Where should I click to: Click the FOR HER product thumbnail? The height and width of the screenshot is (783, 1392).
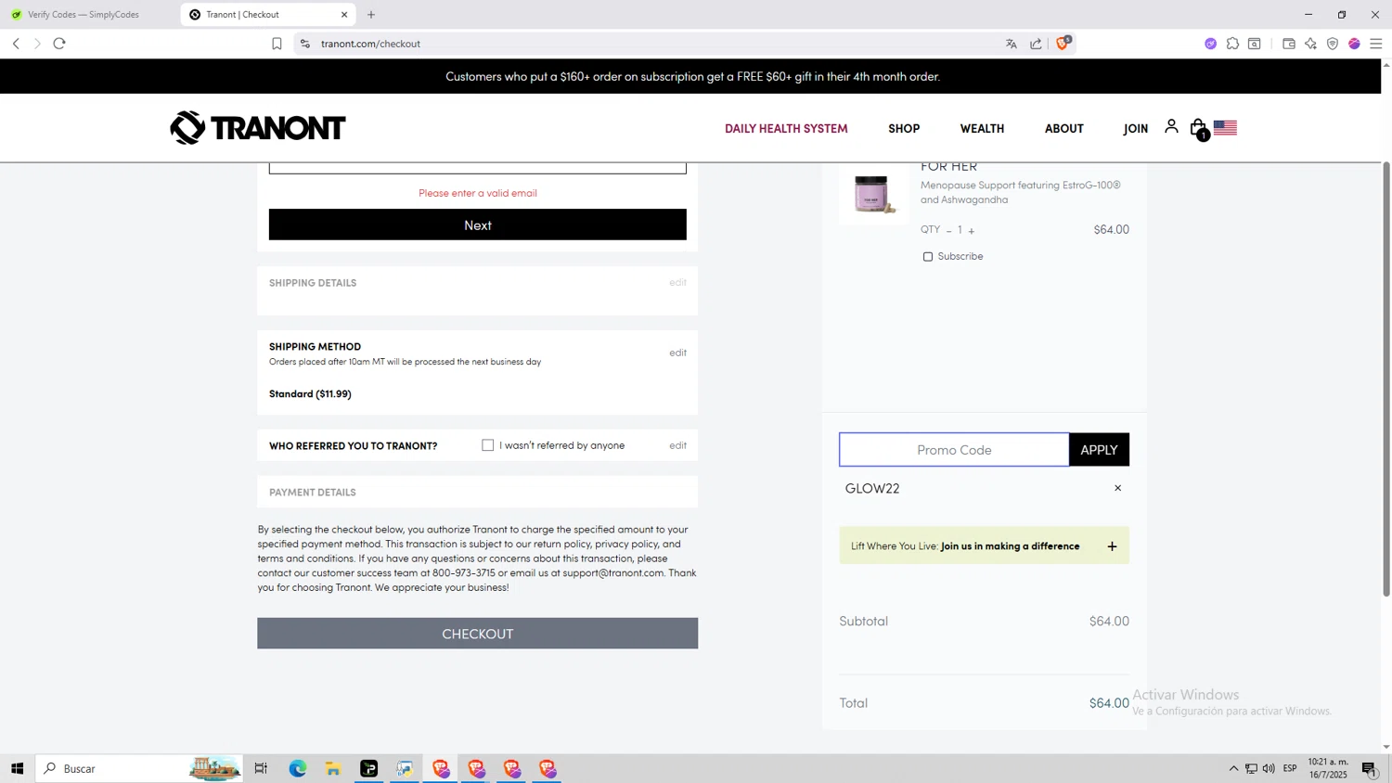(873, 193)
